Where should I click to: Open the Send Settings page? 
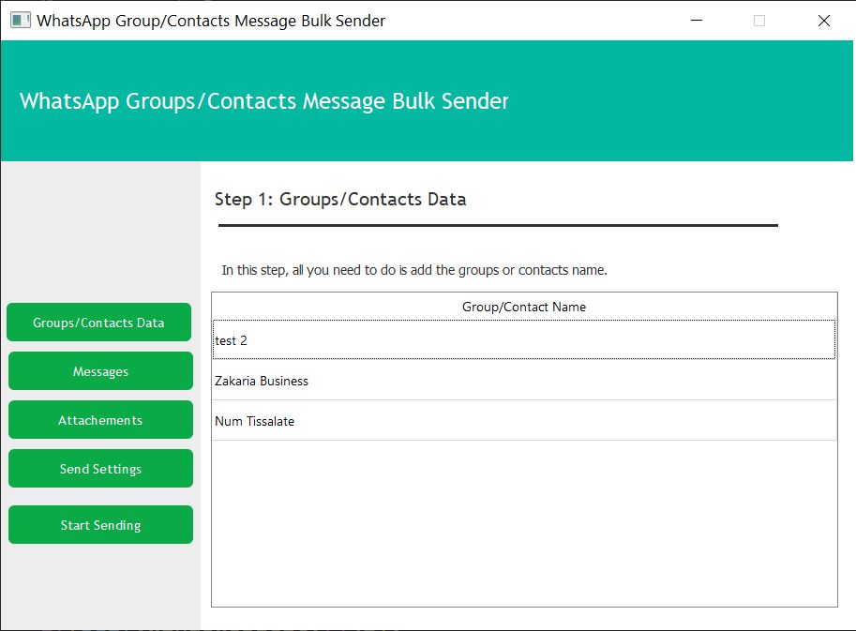point(100,469)
